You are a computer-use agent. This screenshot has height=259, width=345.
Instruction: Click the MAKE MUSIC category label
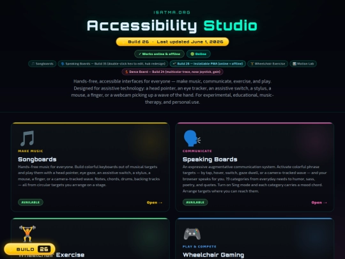tap(31, 151)
